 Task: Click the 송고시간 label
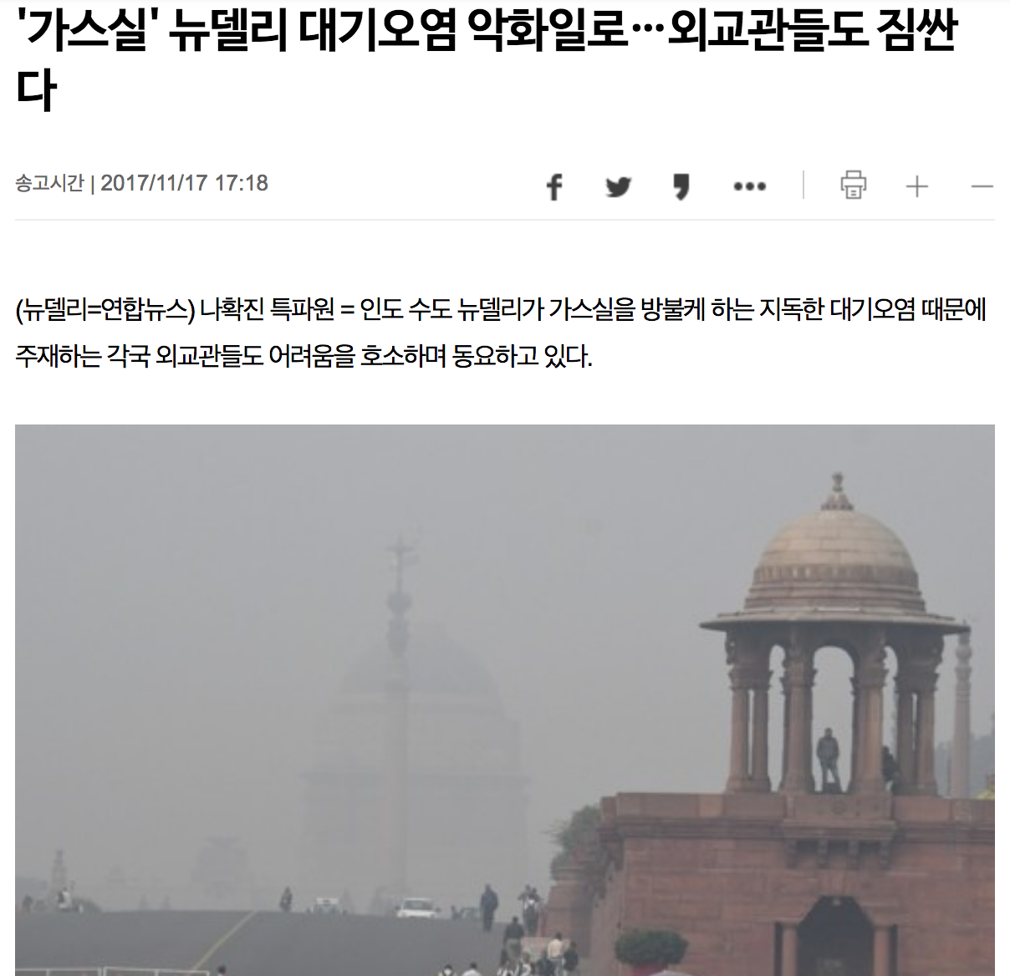(x=49, y=183)
